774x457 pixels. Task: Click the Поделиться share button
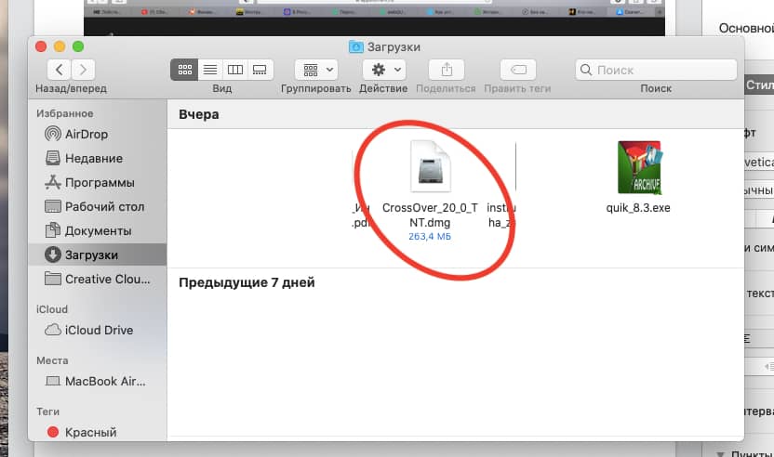pos(447,70)
